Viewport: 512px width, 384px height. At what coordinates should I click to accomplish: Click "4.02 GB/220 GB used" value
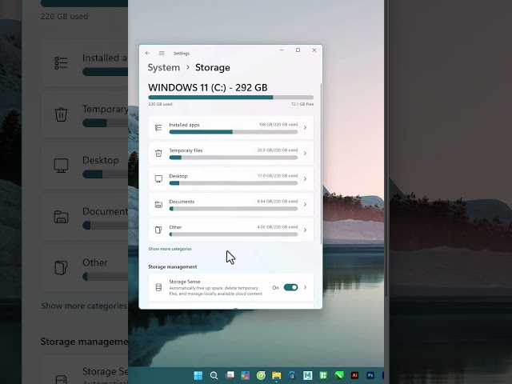278,226
